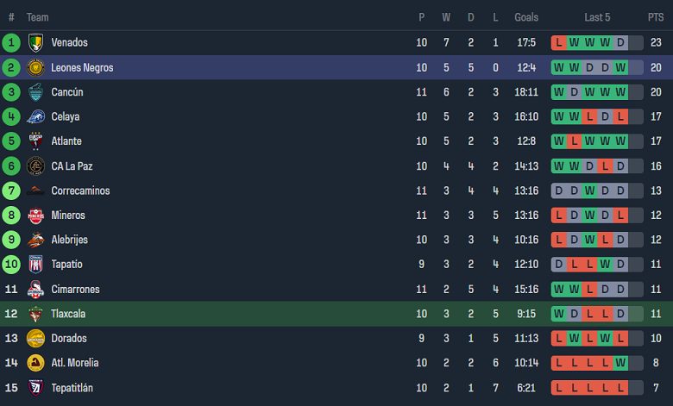Click Atl. Morelia's green win badge
The height and width of the screenshot is (406, 673).
point(620,363)
